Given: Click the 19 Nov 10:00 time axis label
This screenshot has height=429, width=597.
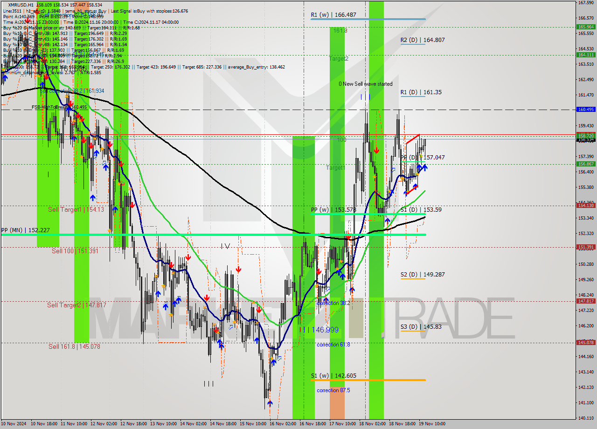Looking at the screenshot, I should click(x=432, y=424).
